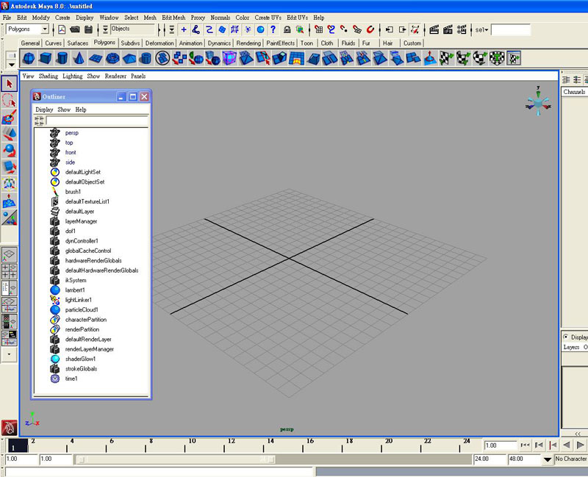This screenshot has height=477, width=588.
Task: Select the Scale tool in the toolbox
Action: [10, 167]
